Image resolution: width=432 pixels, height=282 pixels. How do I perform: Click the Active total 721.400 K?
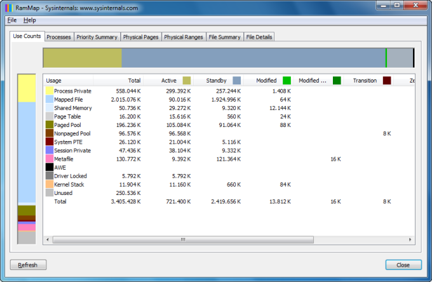click(179, 201)
